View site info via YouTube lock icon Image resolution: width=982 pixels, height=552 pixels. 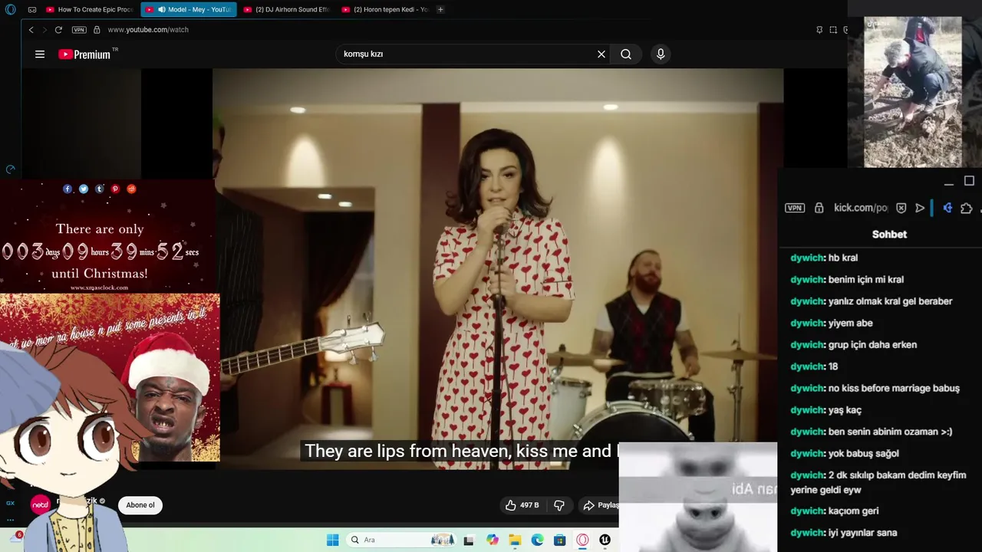coord(97,30)
